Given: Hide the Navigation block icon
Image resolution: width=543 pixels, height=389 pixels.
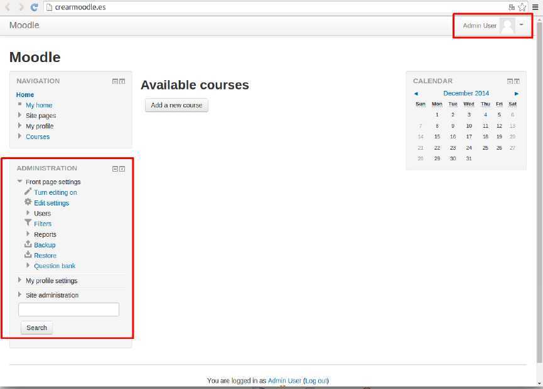Looking at the screenshot, I should [x=116, y=81].
